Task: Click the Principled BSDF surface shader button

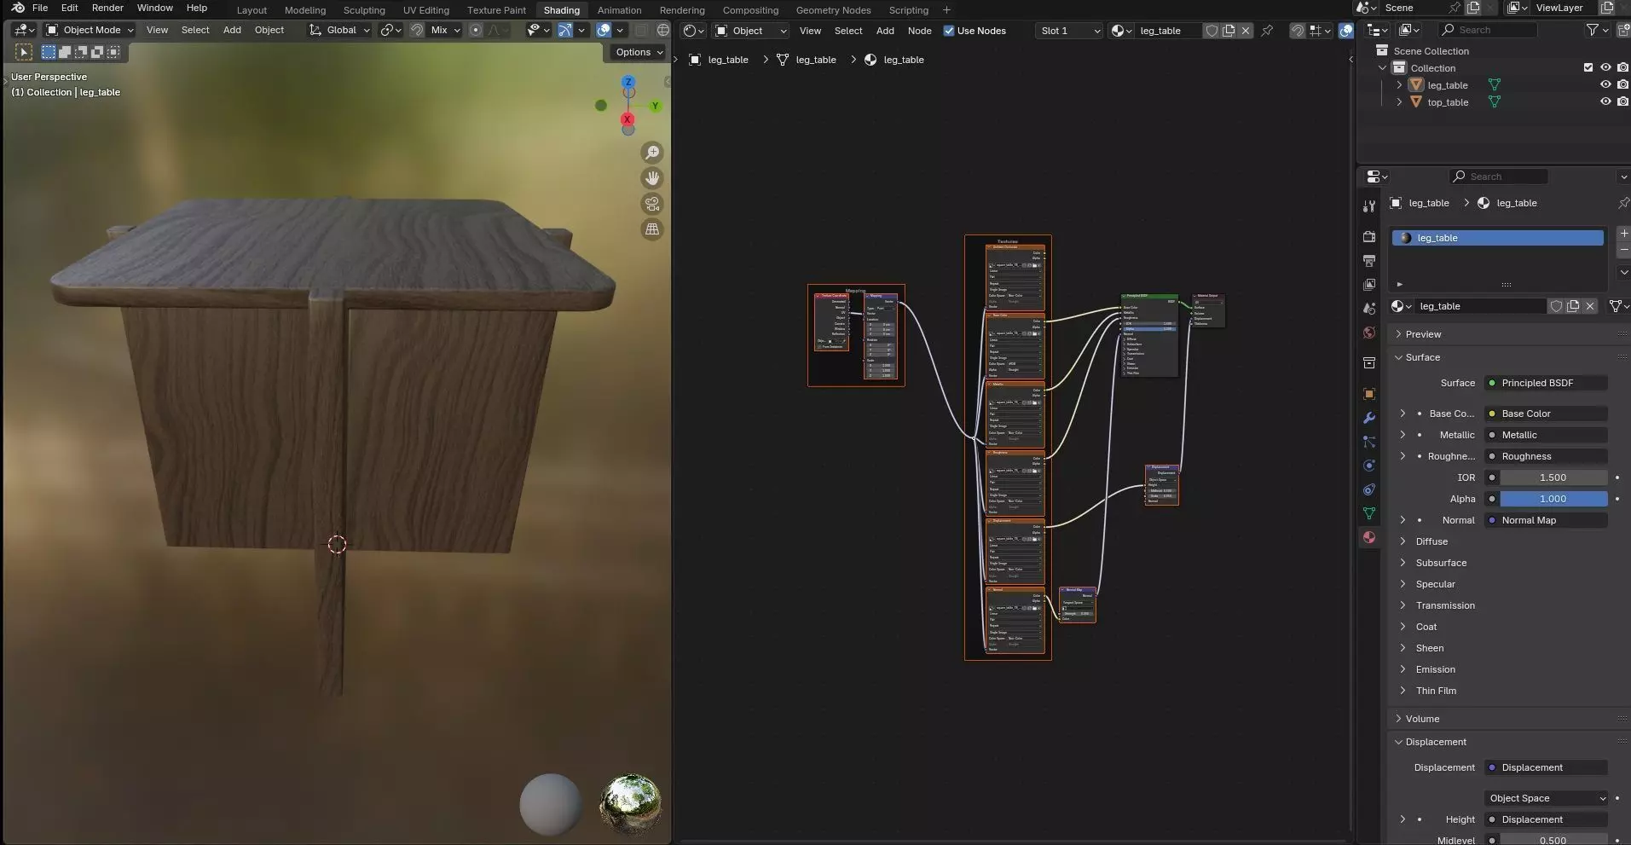Action: [x=1545, y=383]
